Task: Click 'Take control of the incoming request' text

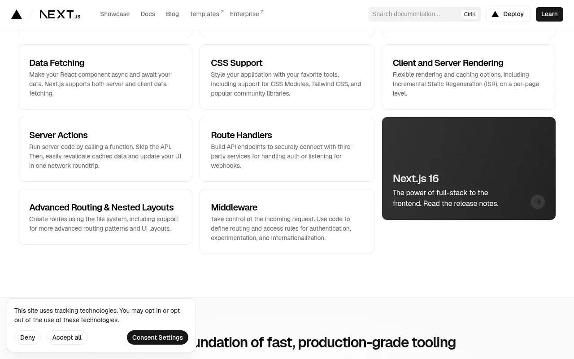Action: click(x=263, y=219)
